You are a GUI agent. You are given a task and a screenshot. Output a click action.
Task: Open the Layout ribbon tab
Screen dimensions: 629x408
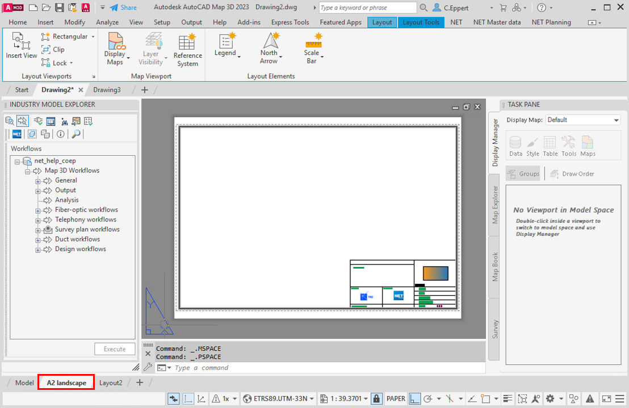click(x=382, y=22)
